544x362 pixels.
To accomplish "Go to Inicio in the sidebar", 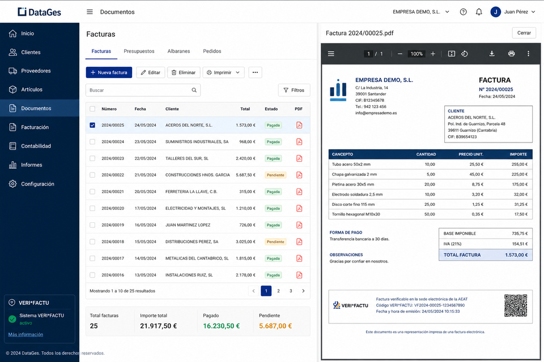I will click(x=40, y=33).
